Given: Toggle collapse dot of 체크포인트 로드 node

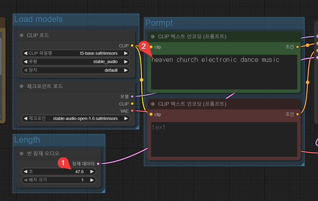Looking at the screenshot, I should [22, 86].
